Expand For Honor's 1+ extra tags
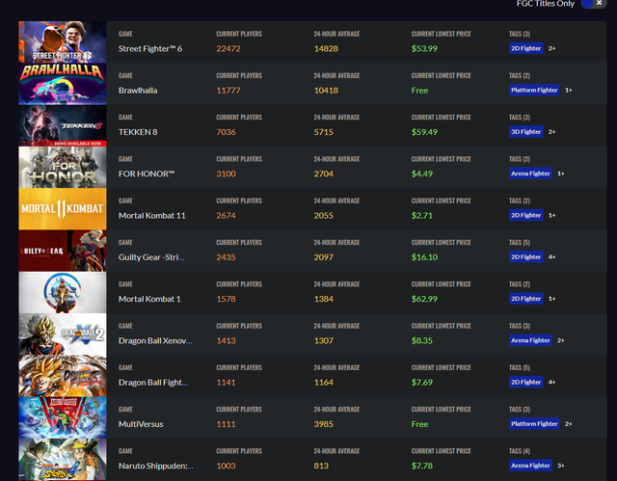Screen dimensions: 617x481 561,174
